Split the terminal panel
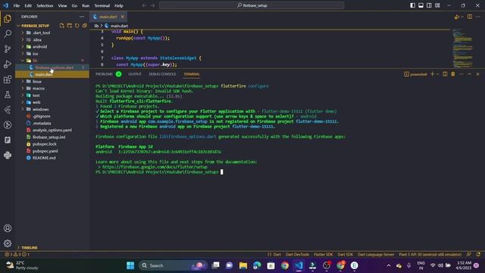 pyautogui.click(x=445, y=74)
